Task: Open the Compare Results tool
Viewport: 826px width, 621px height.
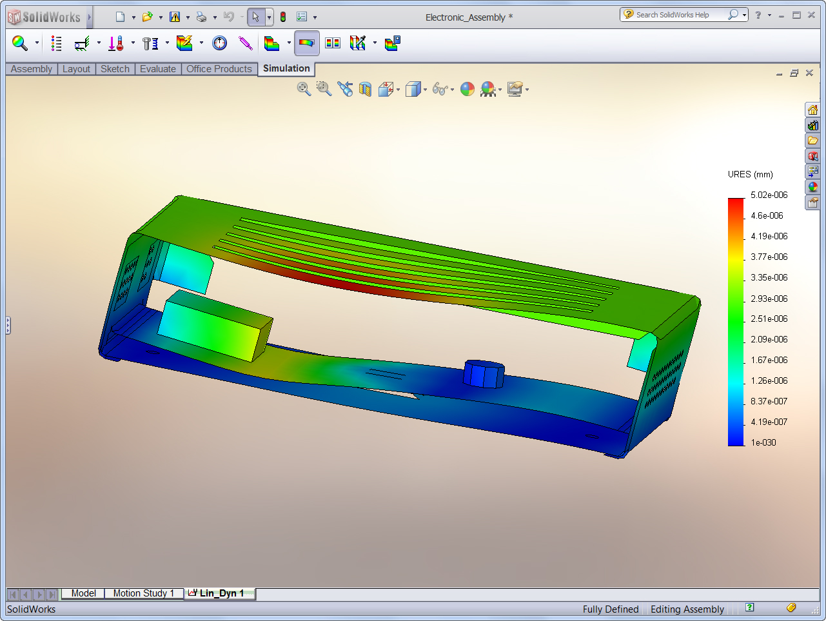Action: (333, 43)
